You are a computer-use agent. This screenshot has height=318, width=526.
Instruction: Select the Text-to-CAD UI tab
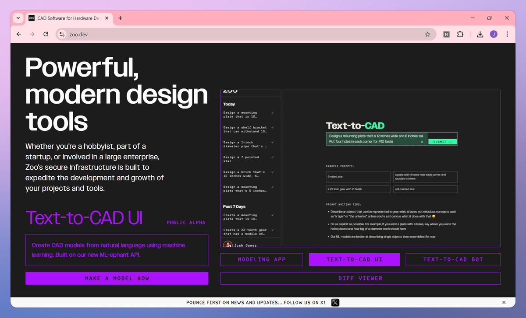pyautogui.click(x=354, y=259)
